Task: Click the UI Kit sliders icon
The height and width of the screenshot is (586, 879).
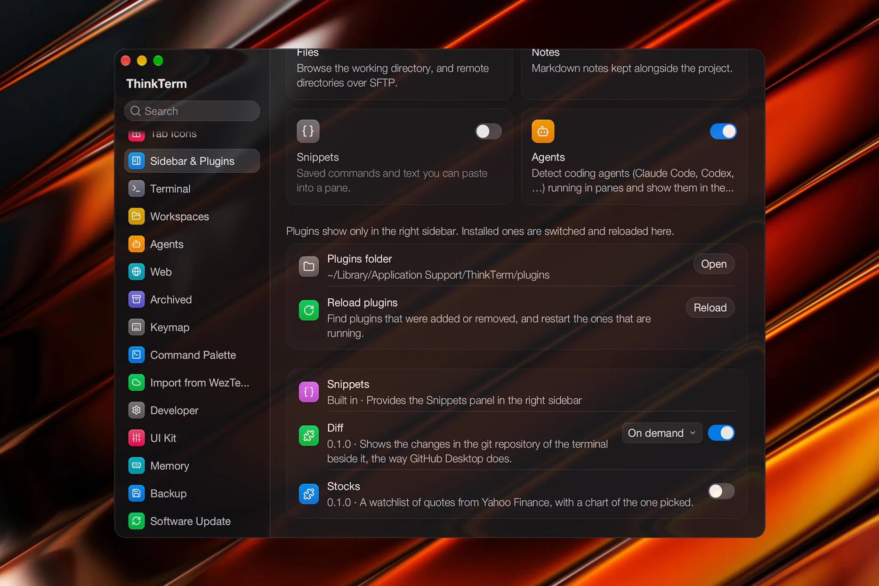Action: [137, 438]
